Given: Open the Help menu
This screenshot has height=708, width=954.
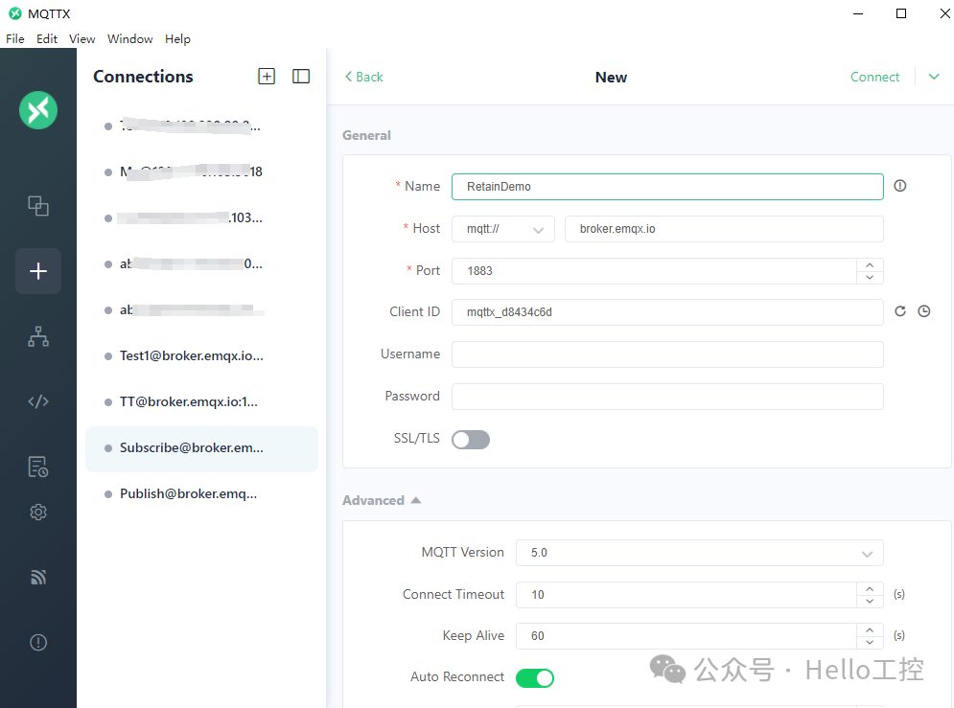Looking at the screenshot, I should pos(177,39).
